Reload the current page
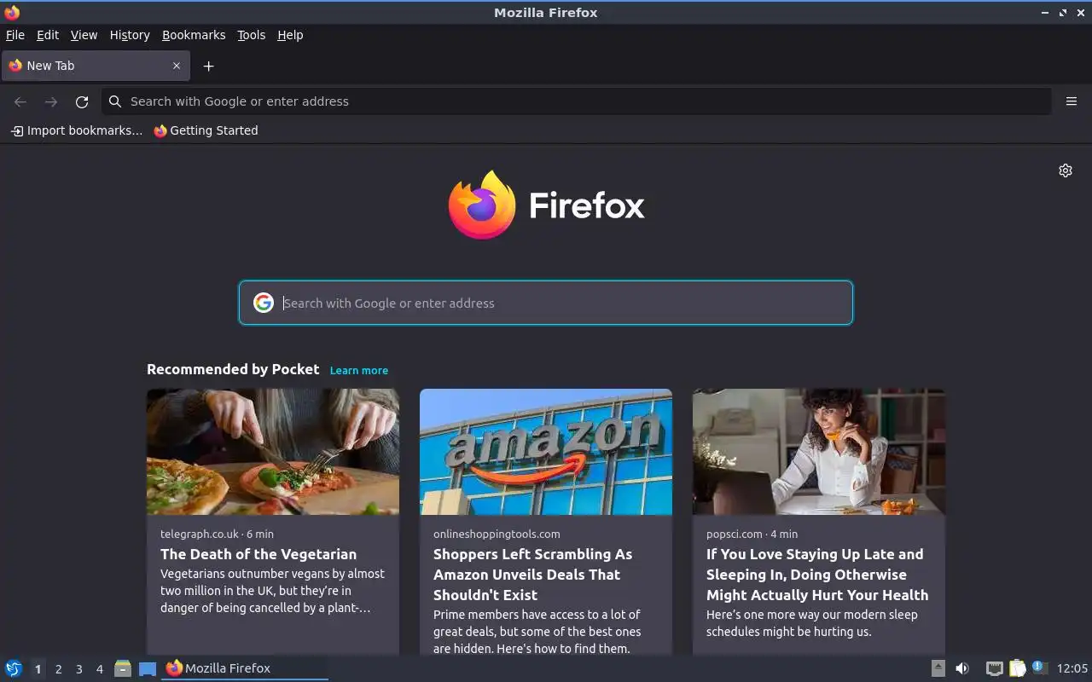 pos(82,101)
